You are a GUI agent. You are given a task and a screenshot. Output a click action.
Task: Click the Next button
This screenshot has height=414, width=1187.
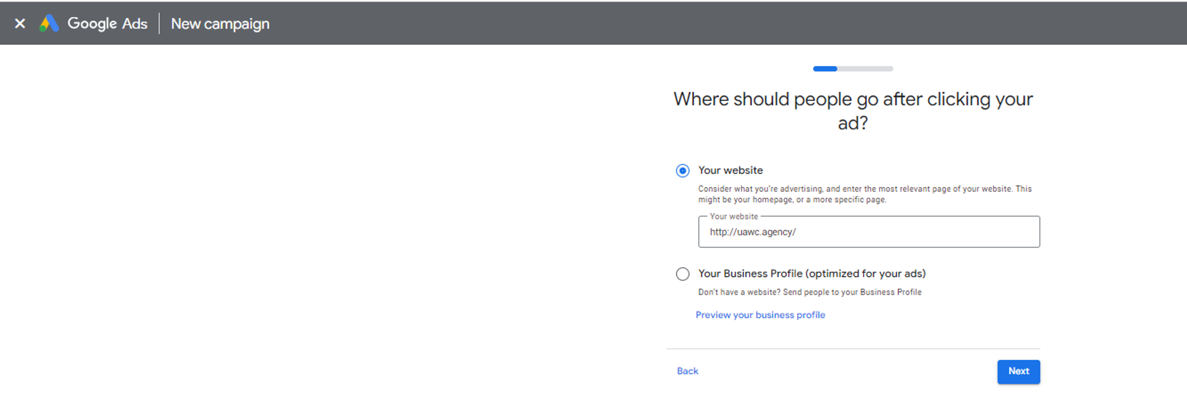point(1019,371)
